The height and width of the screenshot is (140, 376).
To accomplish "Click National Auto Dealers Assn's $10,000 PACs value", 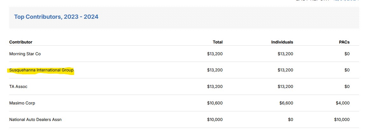I will pos(342,120).
